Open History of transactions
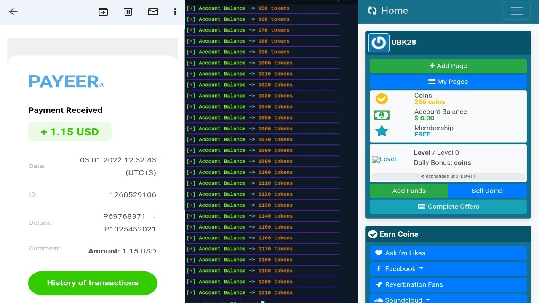539x303 pixels. (93, 283)
